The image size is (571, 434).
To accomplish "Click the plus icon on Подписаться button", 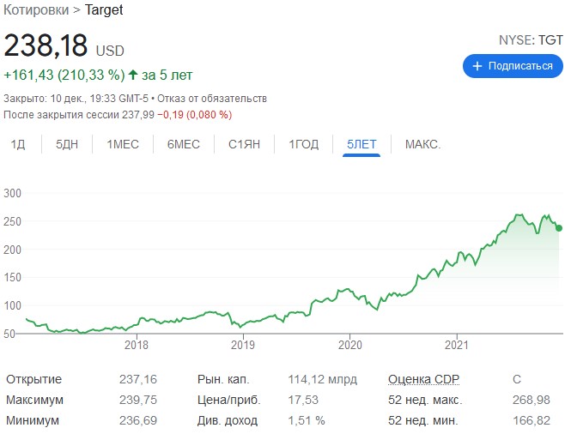I will (477, 66).
